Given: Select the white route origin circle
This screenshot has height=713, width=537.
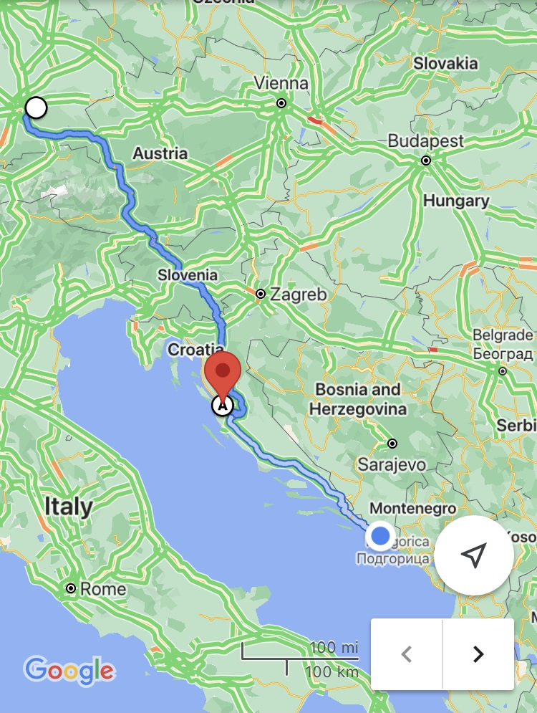Looking at the screenshot, I should 36,107.
